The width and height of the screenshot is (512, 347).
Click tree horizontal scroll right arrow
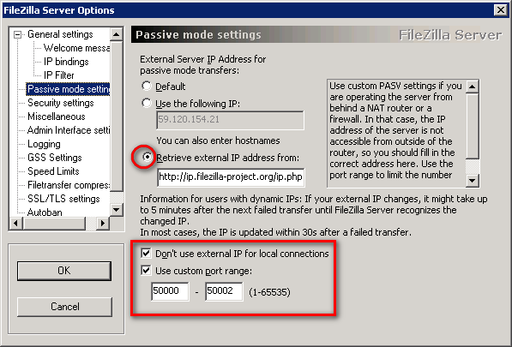coord(103,224)
